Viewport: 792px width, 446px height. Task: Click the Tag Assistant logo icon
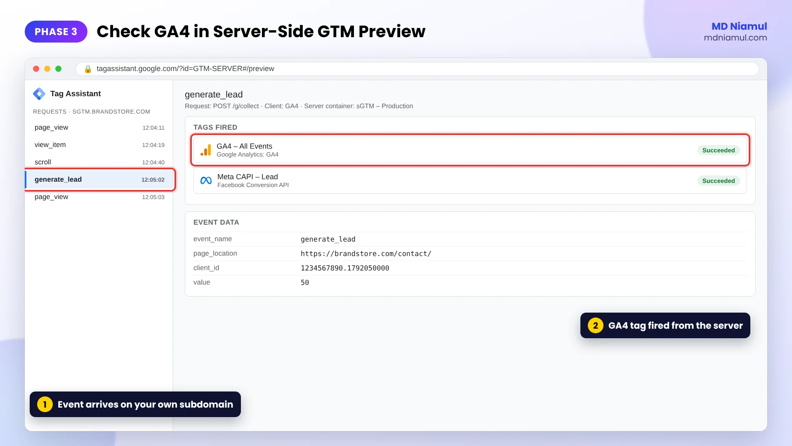point(39,94)
